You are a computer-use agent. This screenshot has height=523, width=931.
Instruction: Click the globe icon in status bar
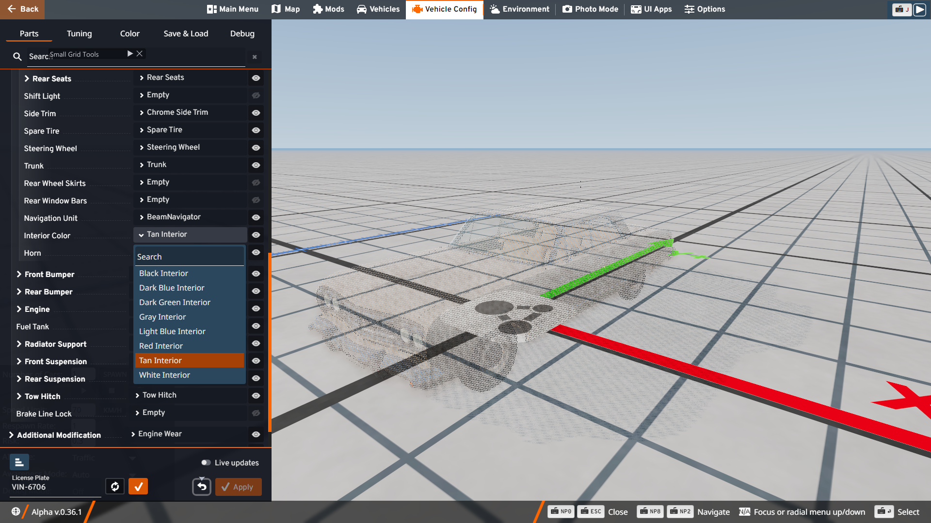click(x=16, y=511)
